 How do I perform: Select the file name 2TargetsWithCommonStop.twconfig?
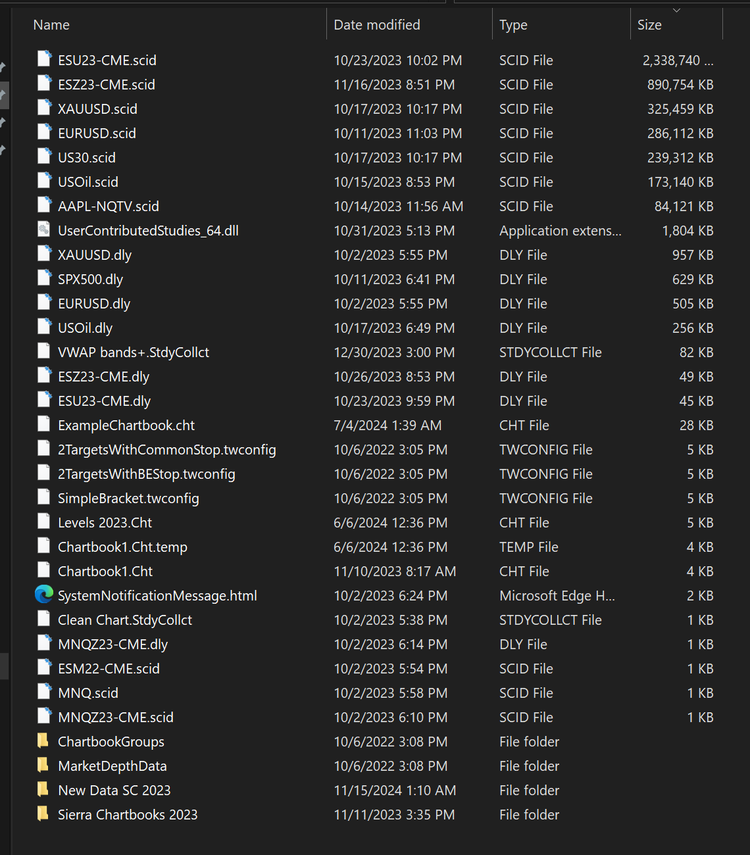tap(167, 450)
